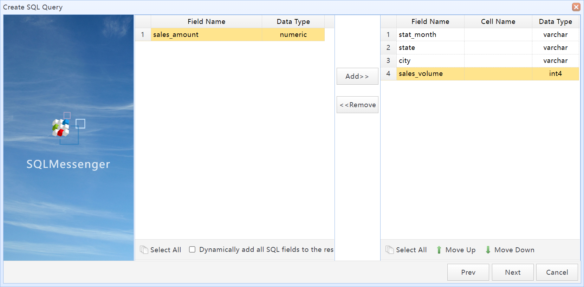Select the sales_amount field row

click(x=206, y=35)
